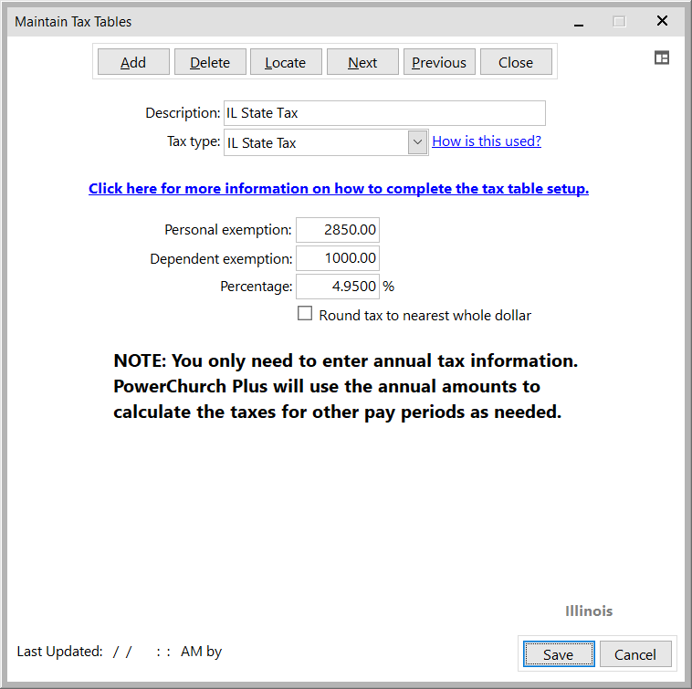Select the Dependent exemption amount field
692x689 pixels.
click(337, 258)
